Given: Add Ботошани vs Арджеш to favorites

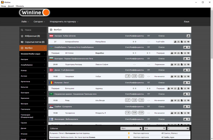Looking at the screenshot, I should tap(185, 88).
